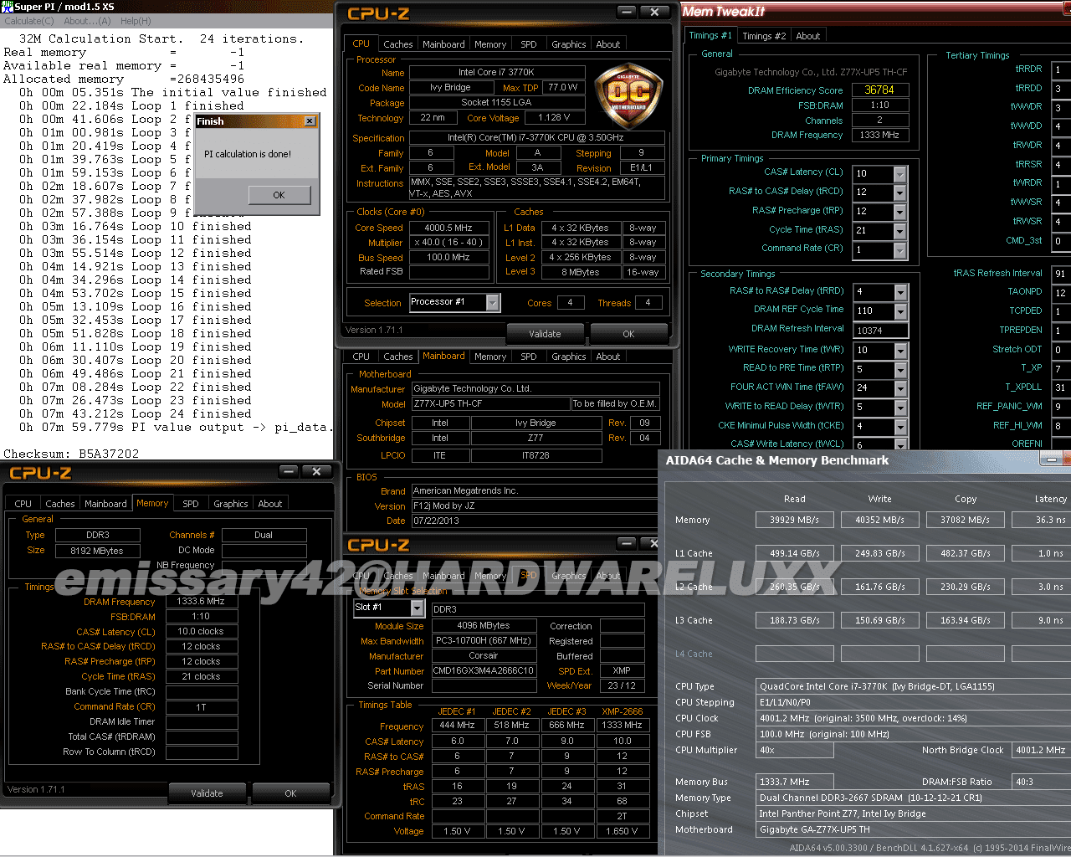
Task: Click Validate in the CPU-Z Memory window
Action: 207,793
